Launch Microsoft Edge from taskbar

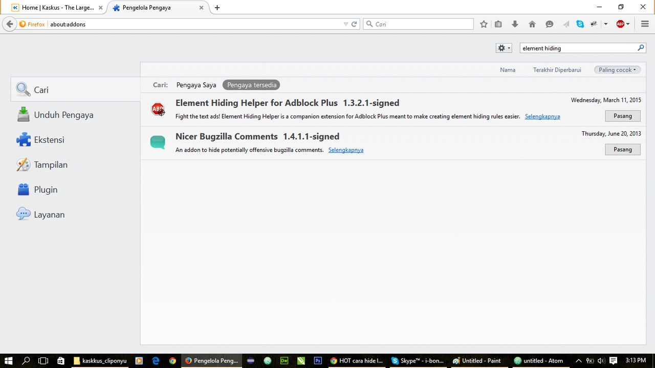(156, 361)
